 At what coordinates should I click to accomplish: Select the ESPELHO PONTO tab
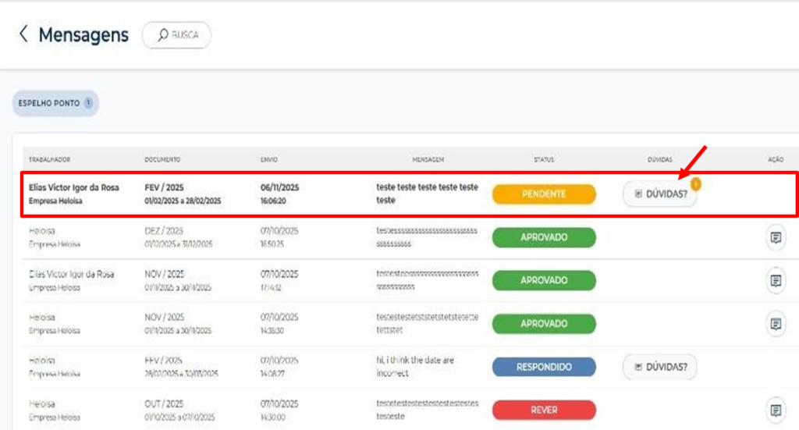pyautogui.click(x=55, y=104)
